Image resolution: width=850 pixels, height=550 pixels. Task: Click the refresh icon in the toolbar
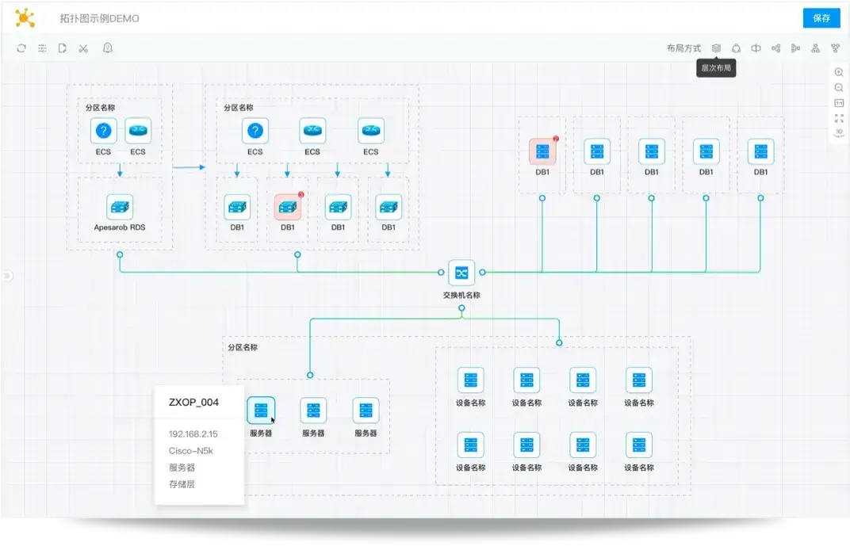pos(21,48)
